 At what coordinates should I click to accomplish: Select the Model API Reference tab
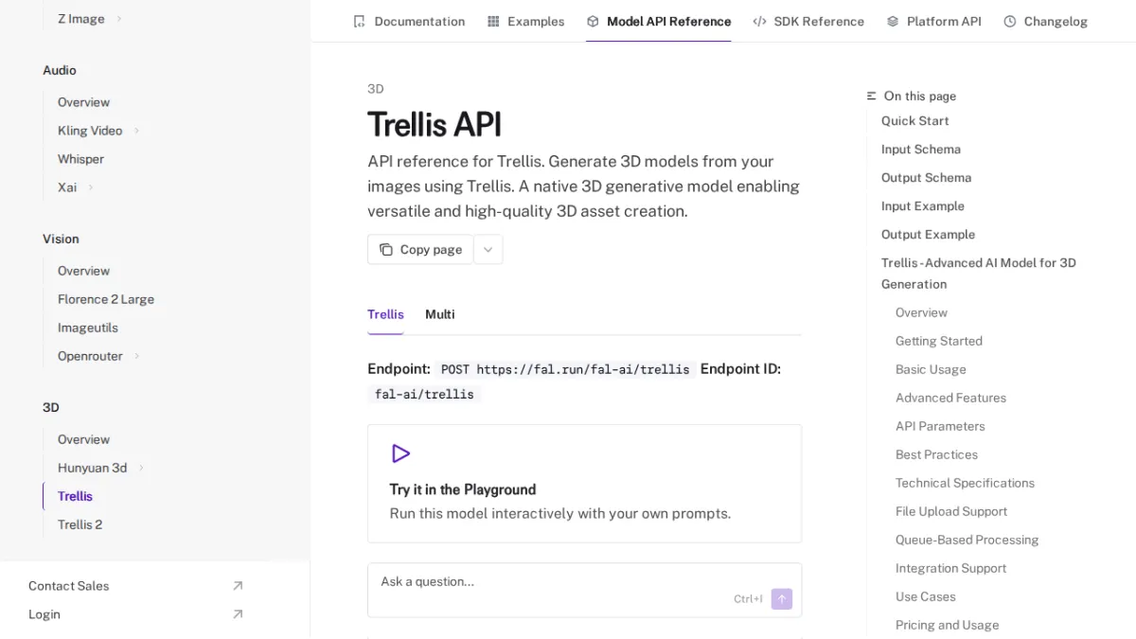(x=659, y=21)
